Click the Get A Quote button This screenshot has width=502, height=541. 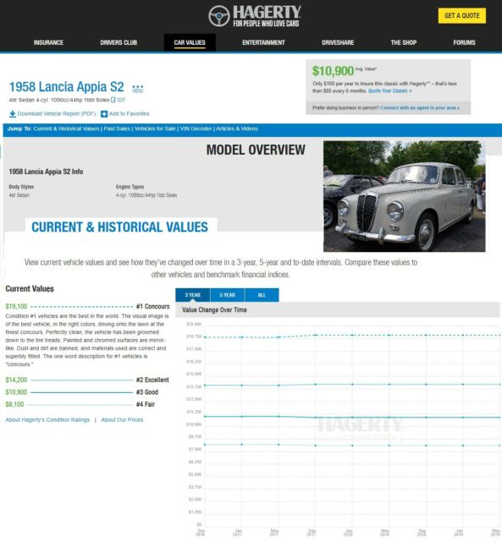pyautogui.click(x=462, y=16)
